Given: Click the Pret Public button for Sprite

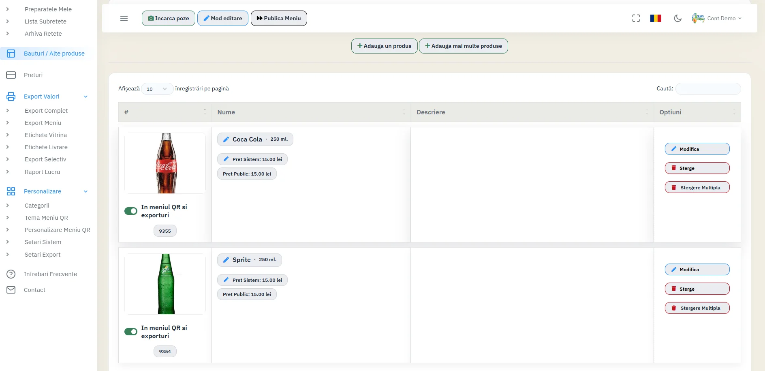Looking at the screenshot, I should click(x=247, y=294).
